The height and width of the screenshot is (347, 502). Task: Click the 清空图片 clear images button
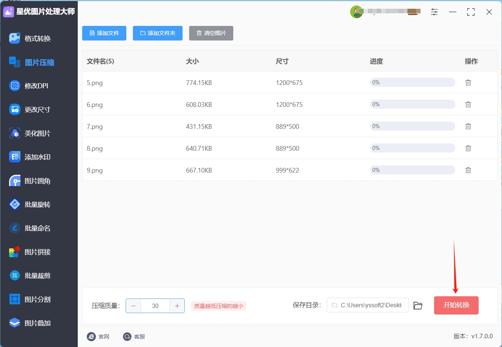tap(211, 33)
